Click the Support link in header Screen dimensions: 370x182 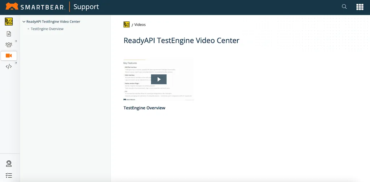pos(86,7)
